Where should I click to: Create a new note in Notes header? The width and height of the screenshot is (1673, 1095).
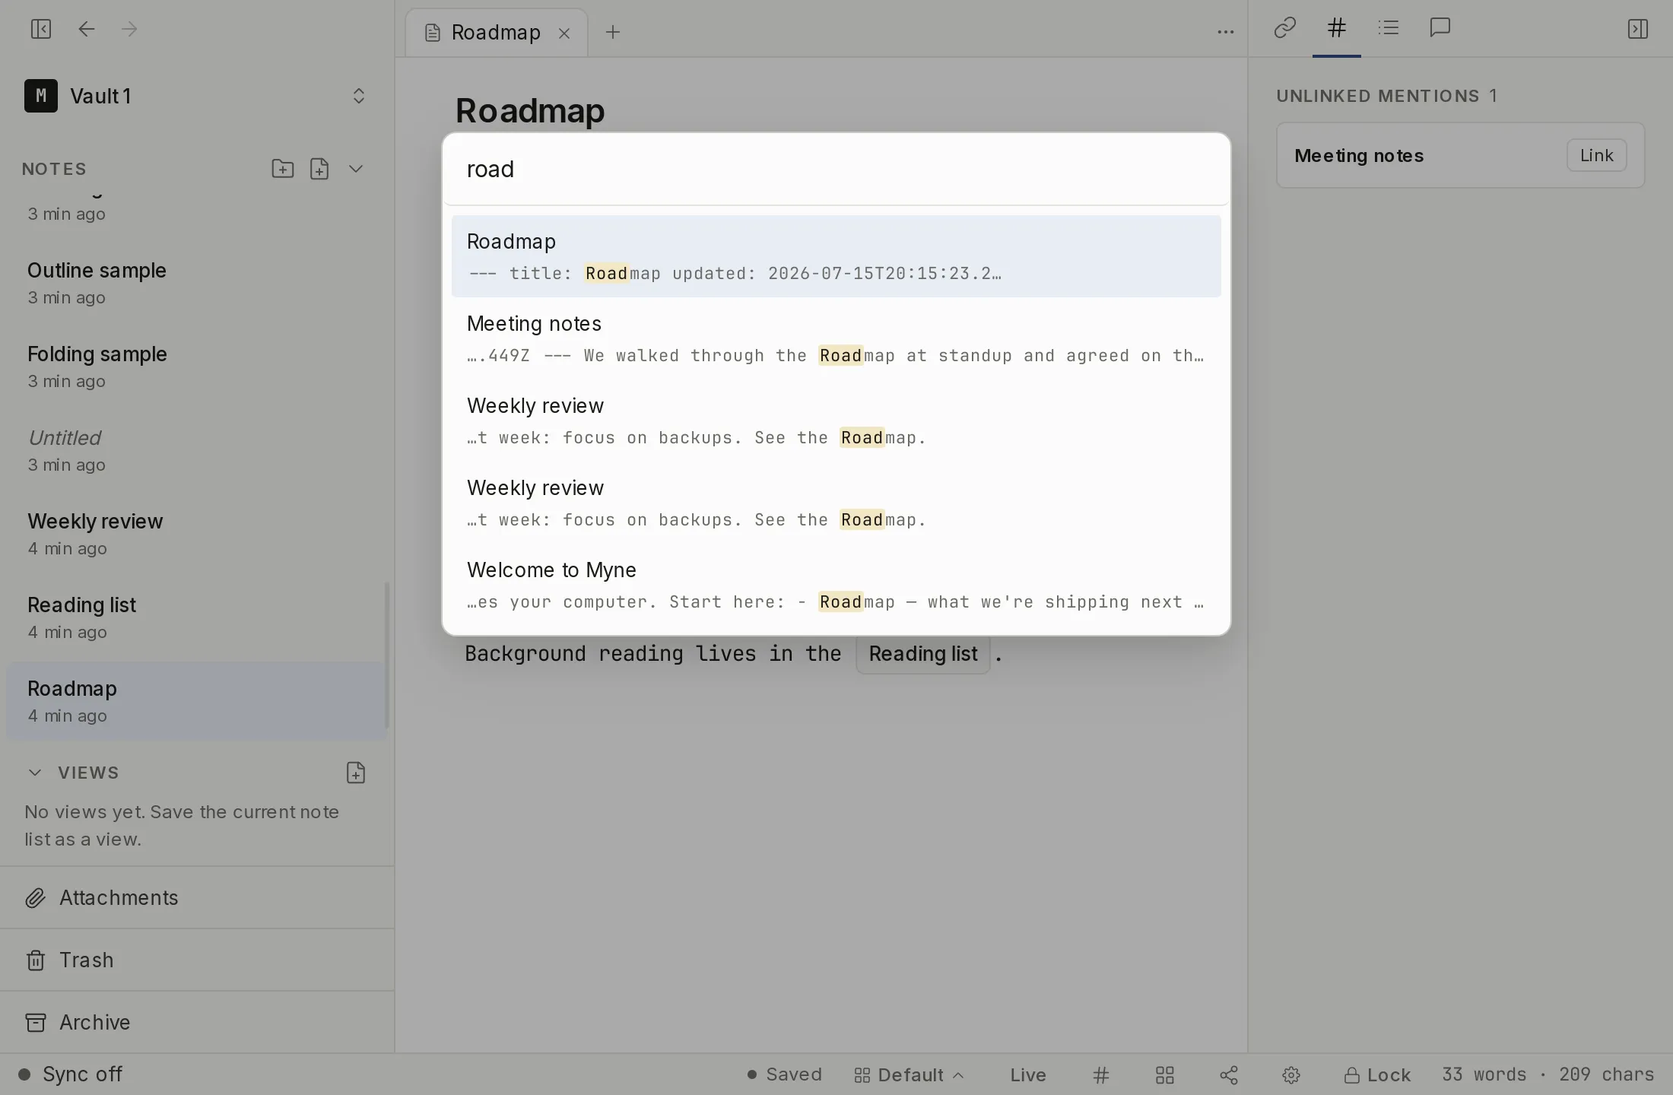tap(319, 168)
